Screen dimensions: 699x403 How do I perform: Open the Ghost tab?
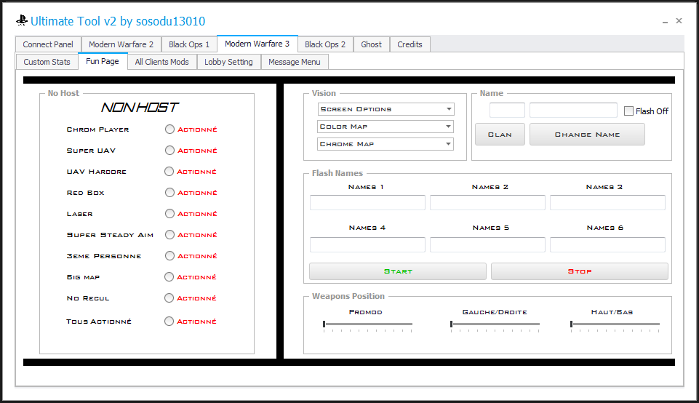(372, 44)
